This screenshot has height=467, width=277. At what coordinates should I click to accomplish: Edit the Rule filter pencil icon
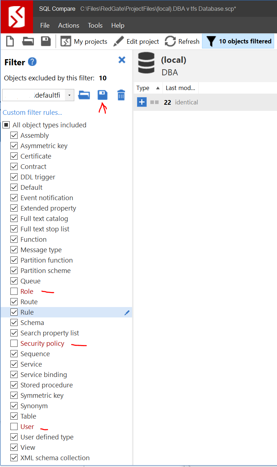(x=127, y=313)
